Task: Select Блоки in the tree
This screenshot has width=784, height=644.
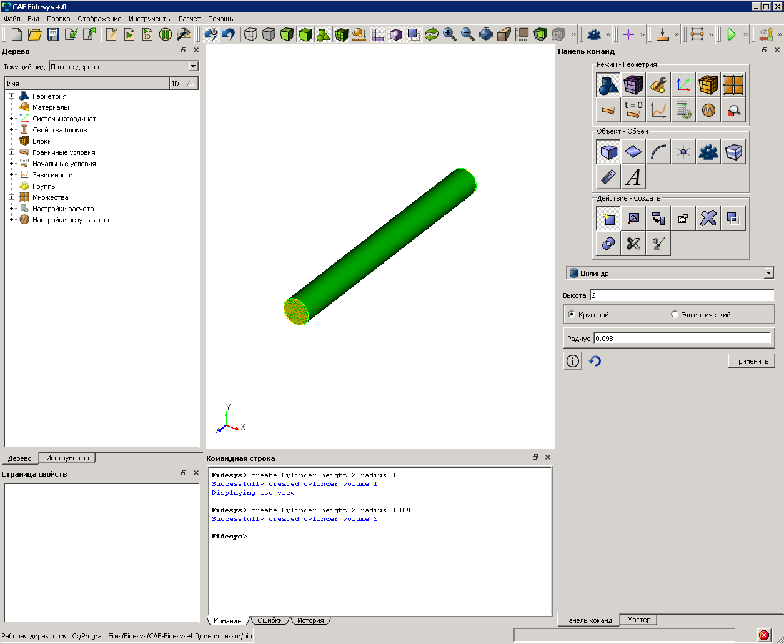Action: [x=42, y=141]
